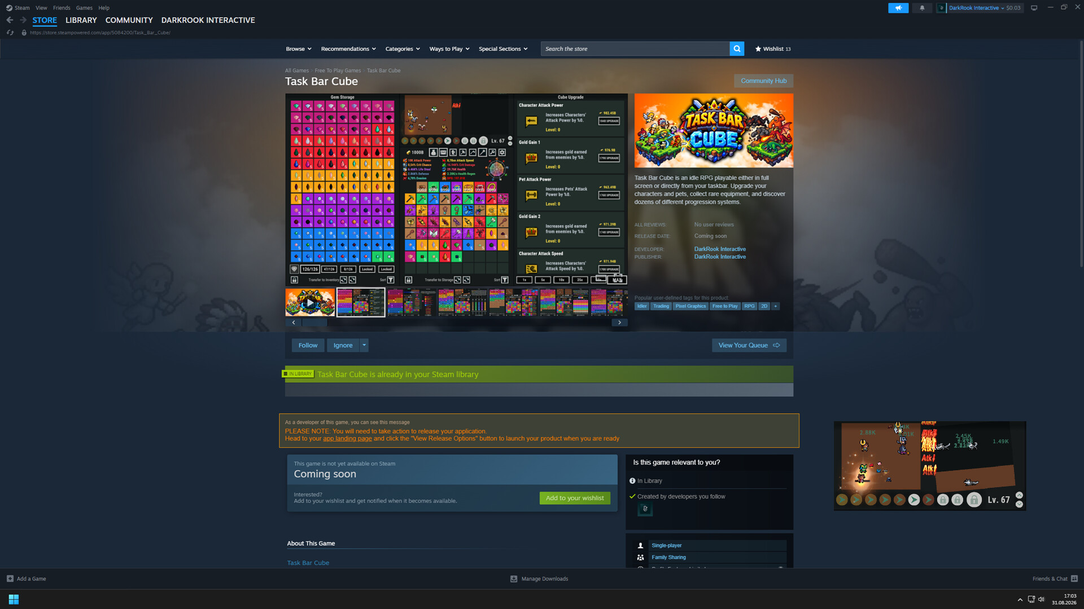
Task: Expand the Ways to Play dropdown
Action: point(449,49)
